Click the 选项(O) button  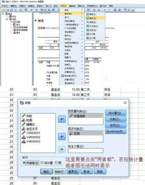[x=116, y=125]
